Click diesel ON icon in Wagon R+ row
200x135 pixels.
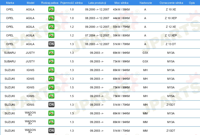coord(51,131)
